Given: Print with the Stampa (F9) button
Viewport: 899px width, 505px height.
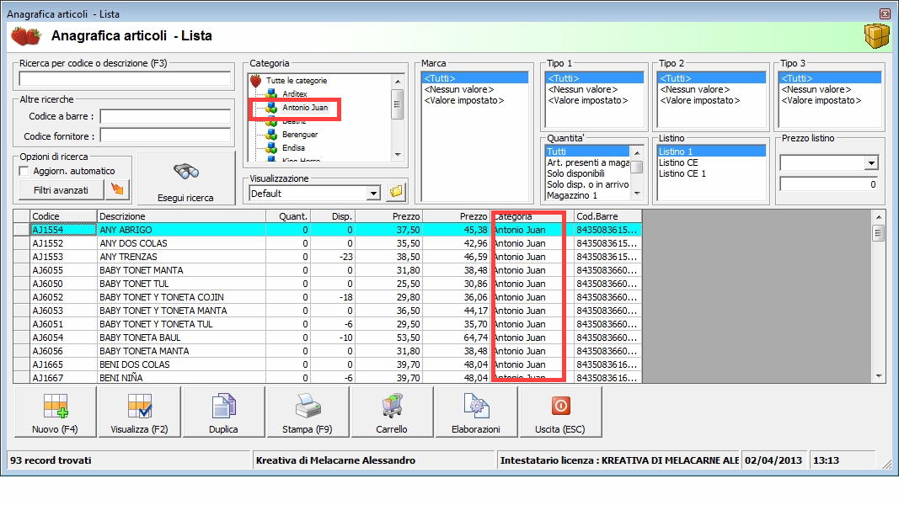Looking at the screenshot, I should click(308, 412).
